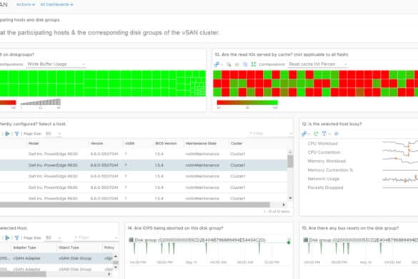Sort adapters table by Adapter Type column
The image size is (418, 279).
(x=24, y=248)
